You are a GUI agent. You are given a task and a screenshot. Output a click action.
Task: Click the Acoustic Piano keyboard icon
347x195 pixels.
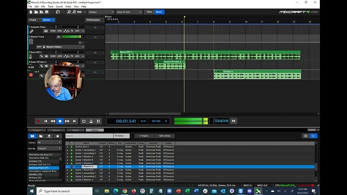click(x=46, y=31)
